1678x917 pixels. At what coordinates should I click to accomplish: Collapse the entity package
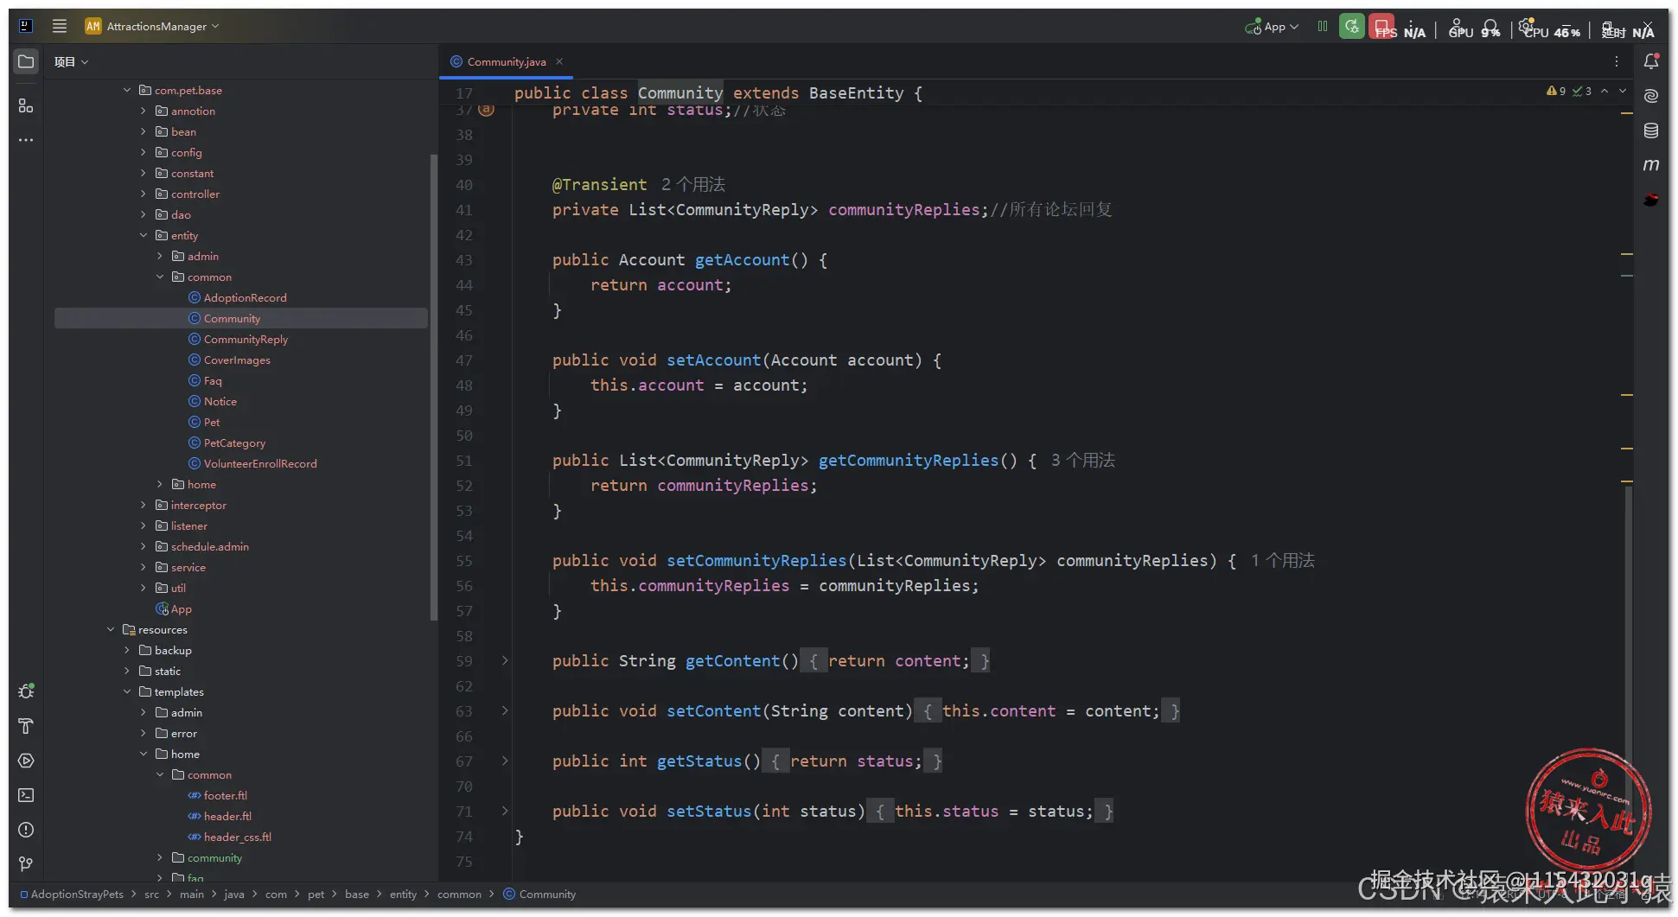pos(144,235)
